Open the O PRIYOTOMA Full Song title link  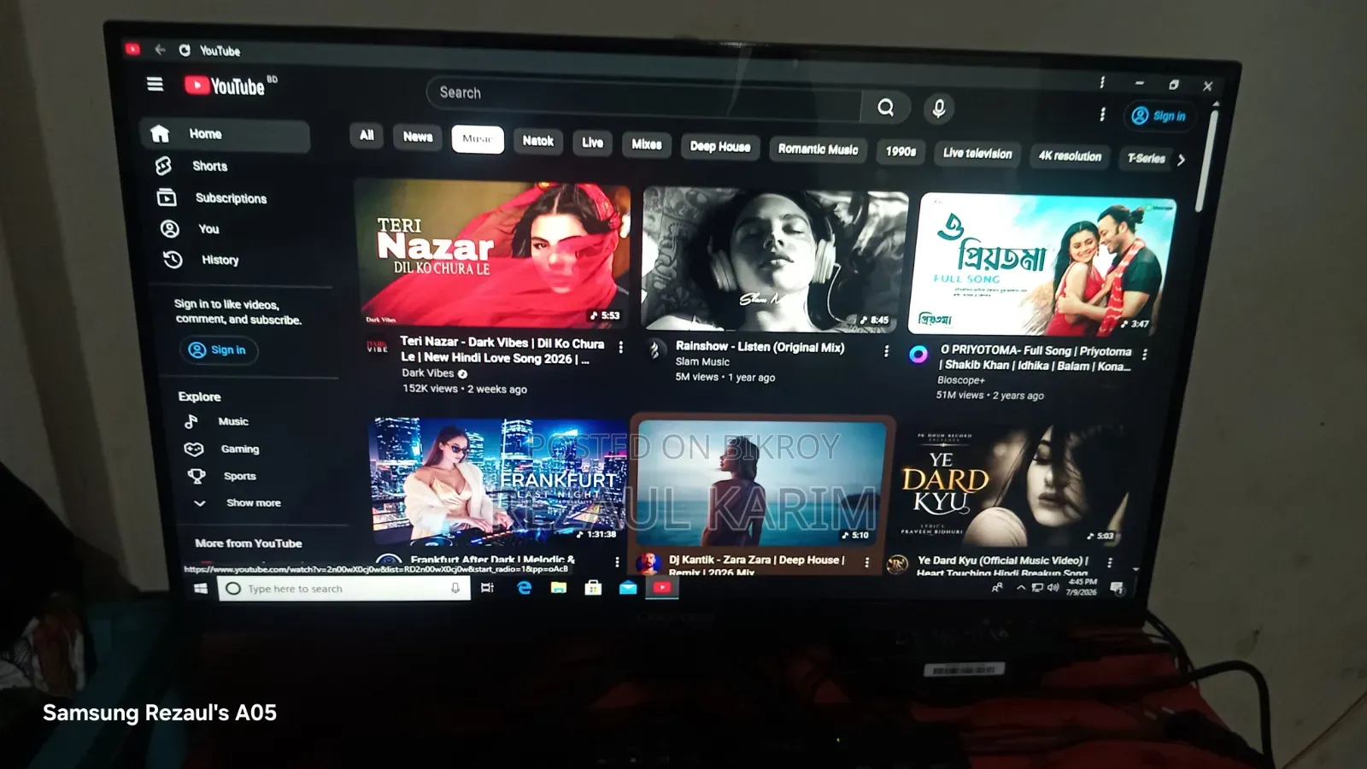(1036, 358)
